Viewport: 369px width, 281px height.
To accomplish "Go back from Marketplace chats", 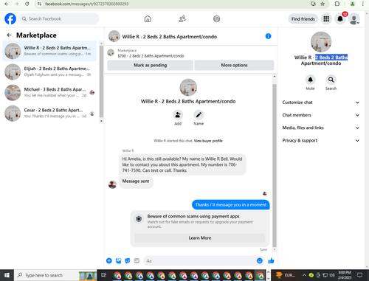I will pos(9,35).
